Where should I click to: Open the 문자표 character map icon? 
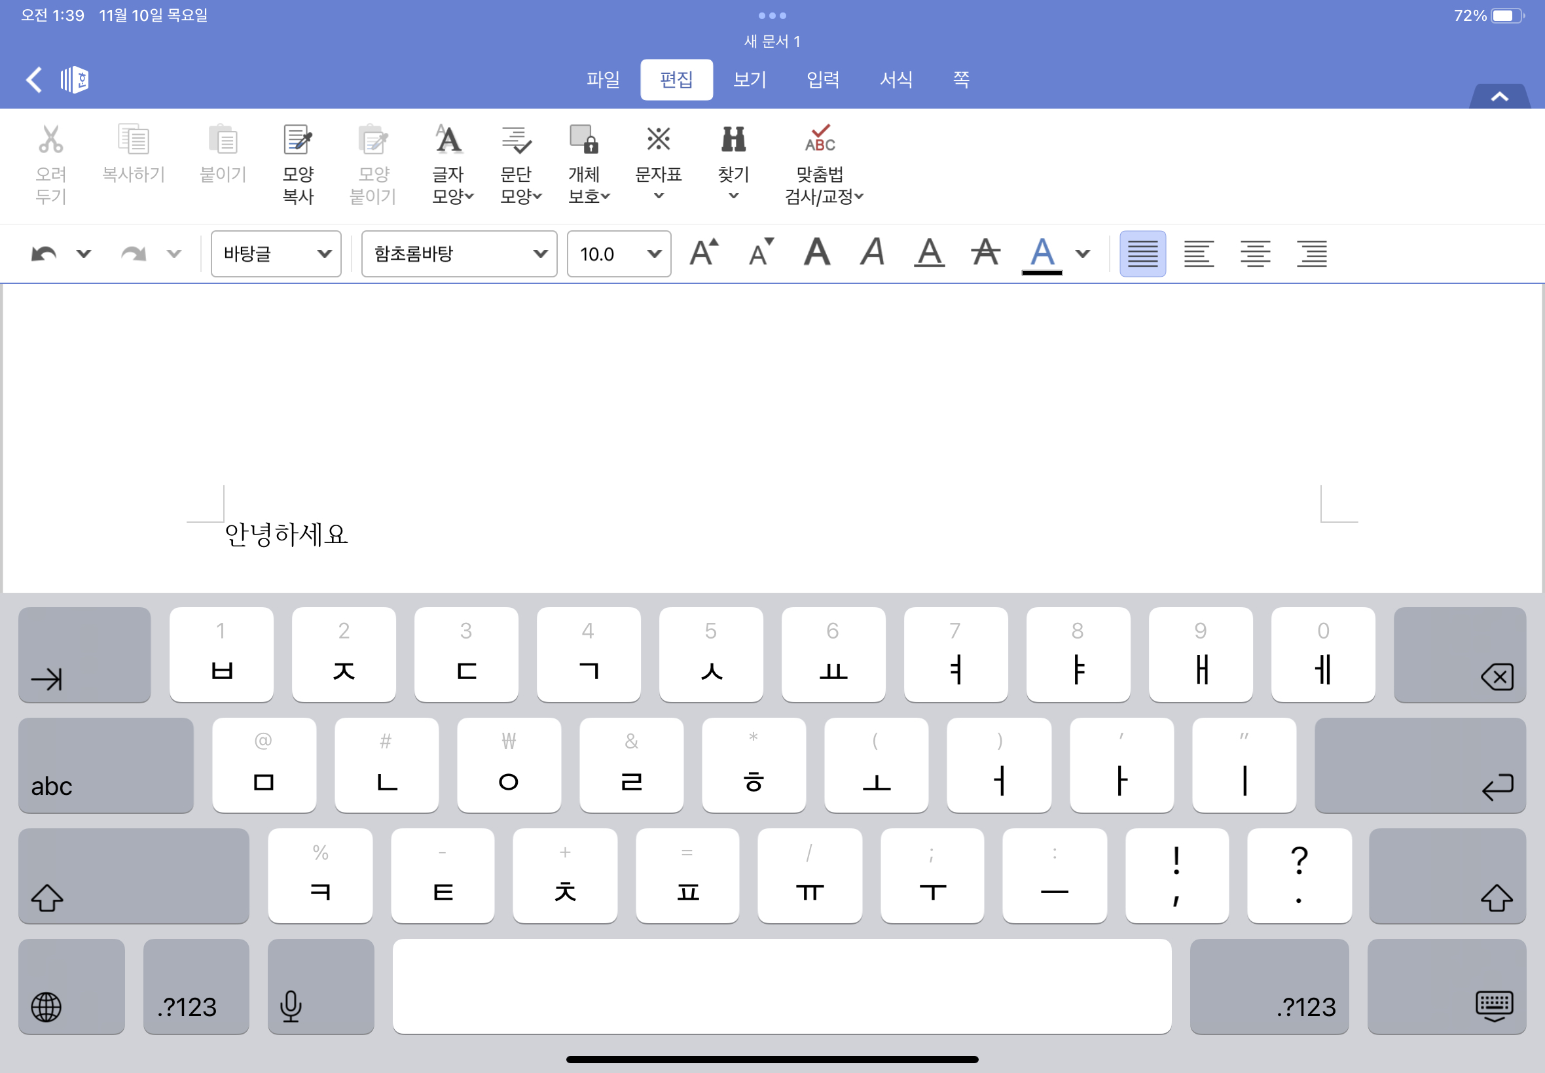658,140
